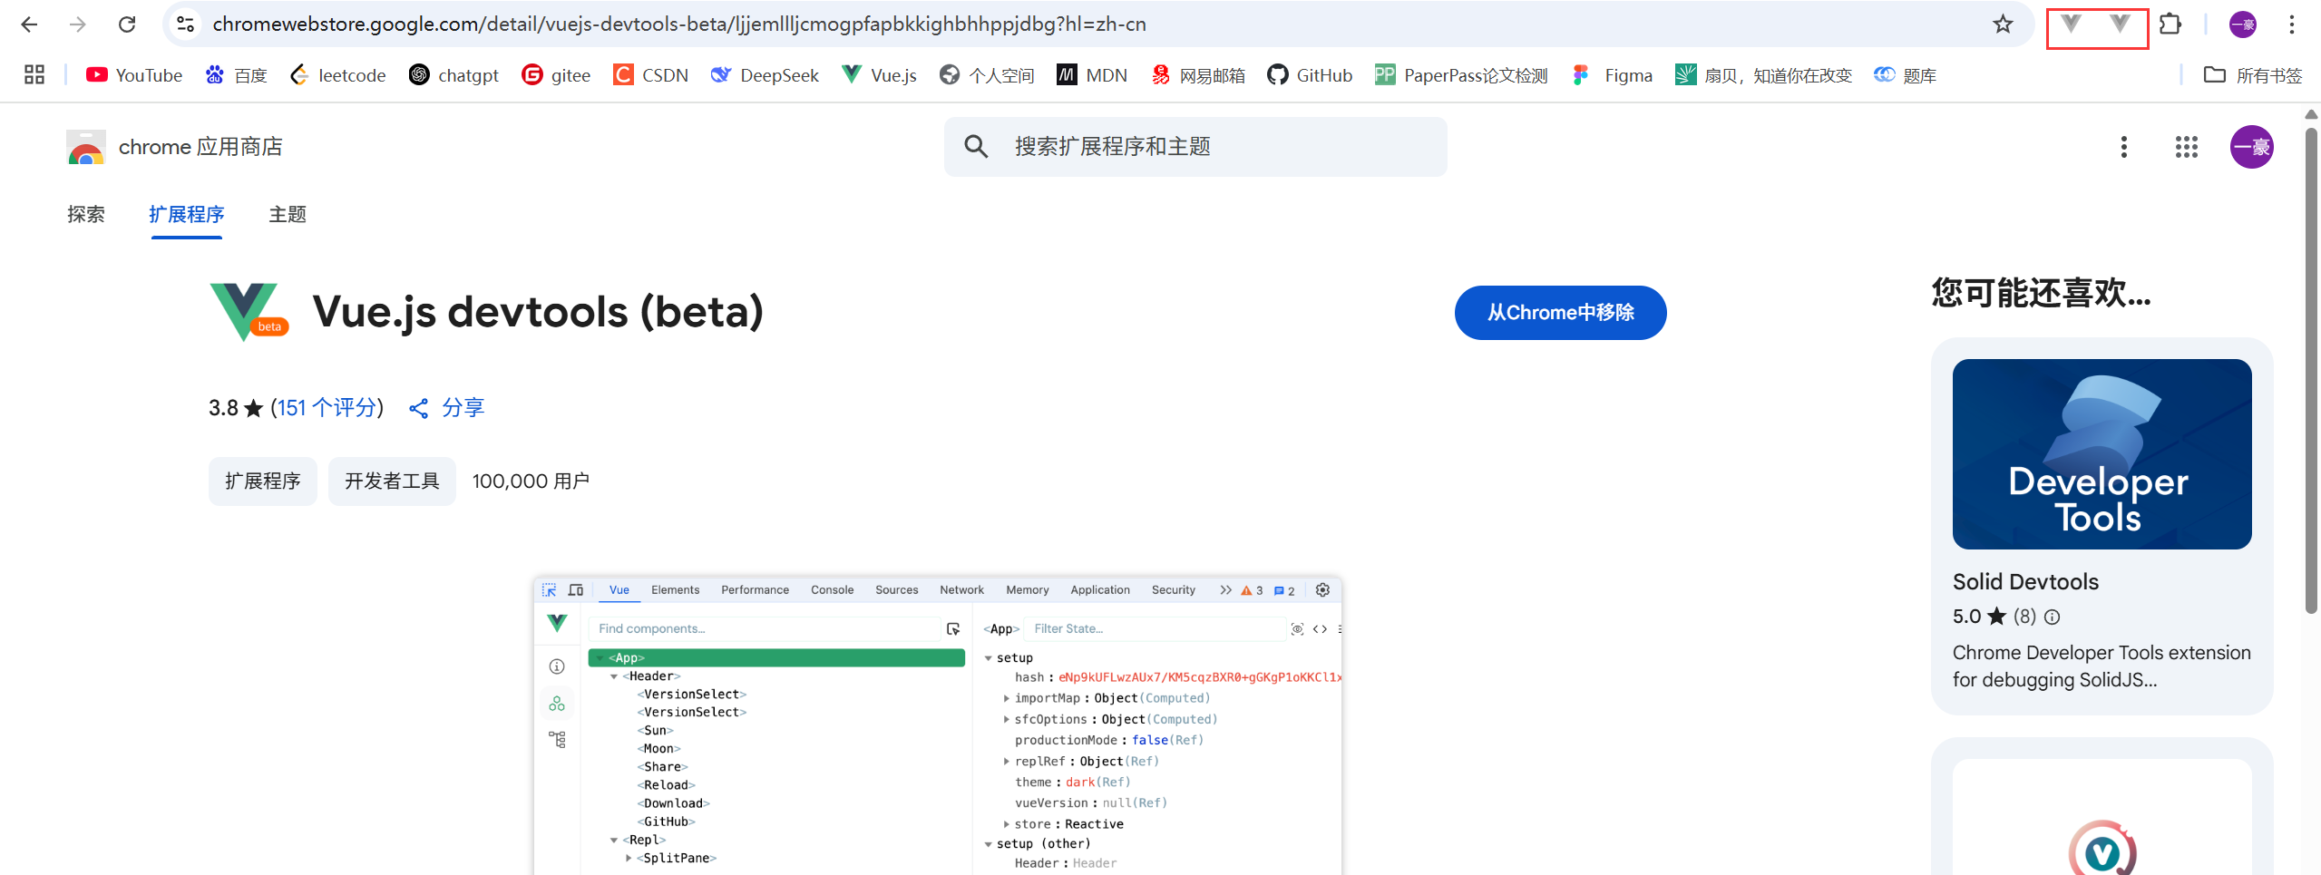Image resolution: width=2321 pixels, height=875 pixels.
Task: Open Chrome's three-dot menu in the browser toolbar
Action: pyautogui.click(x=2291, y=24)
